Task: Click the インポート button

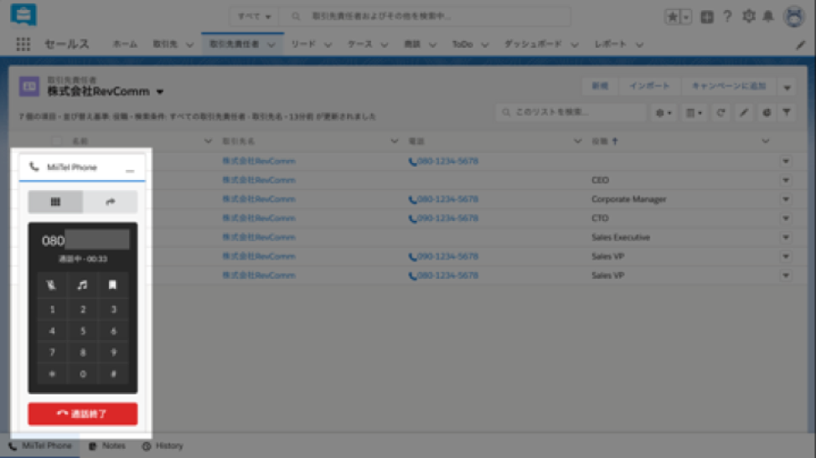Action: tap(649, 86)
